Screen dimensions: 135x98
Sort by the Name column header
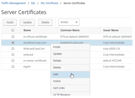click(x=27, y=30)
